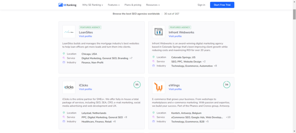Screen dimensions: 296x133
Task: Click the location pin icon in eWings card
Action: (x=153, y=113)
